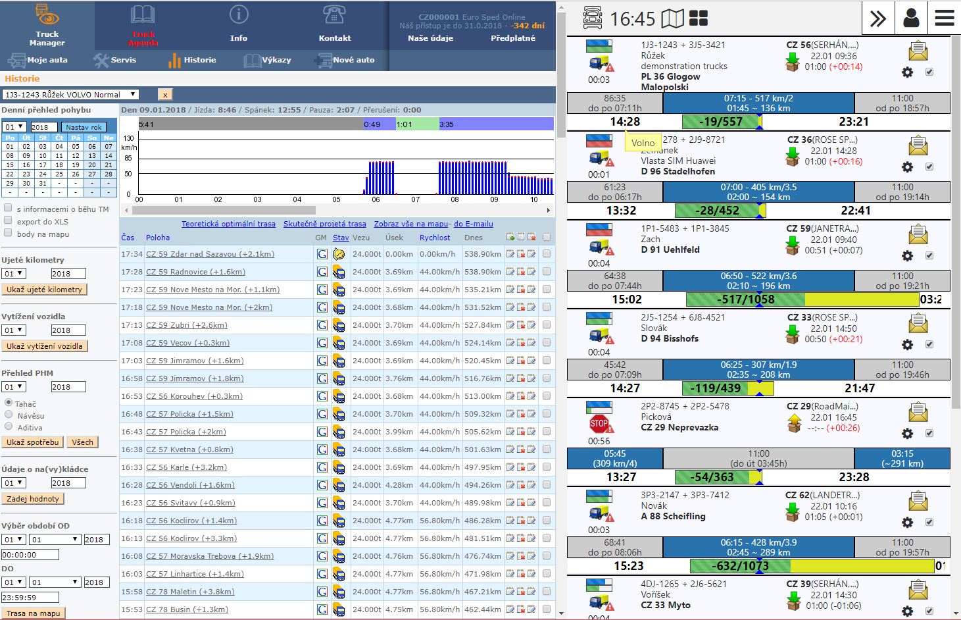Screen dimensions: 961x620
Task: Open the settings gear for Zach truck
Action: [908, 256]
